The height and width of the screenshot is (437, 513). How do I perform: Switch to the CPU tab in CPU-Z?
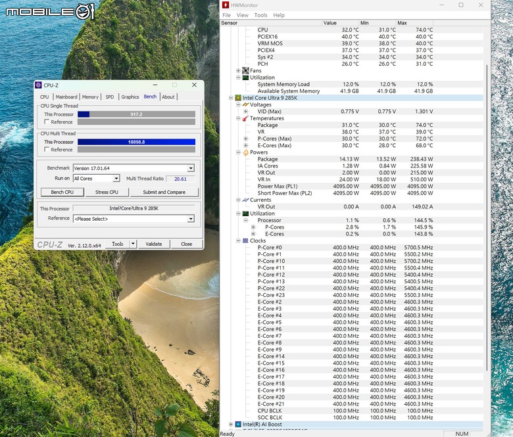coord(45,97)
